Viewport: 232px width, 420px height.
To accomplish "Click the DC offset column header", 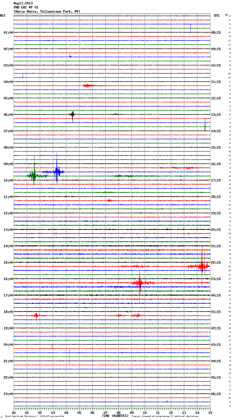I will (227, 15).
